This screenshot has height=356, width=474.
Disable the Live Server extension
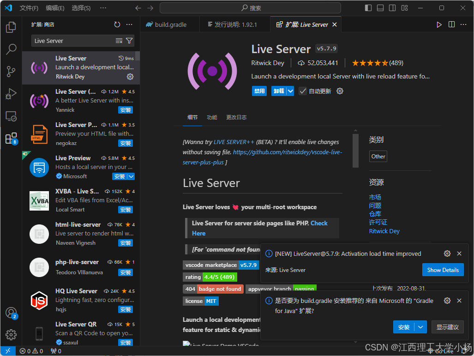259,91
